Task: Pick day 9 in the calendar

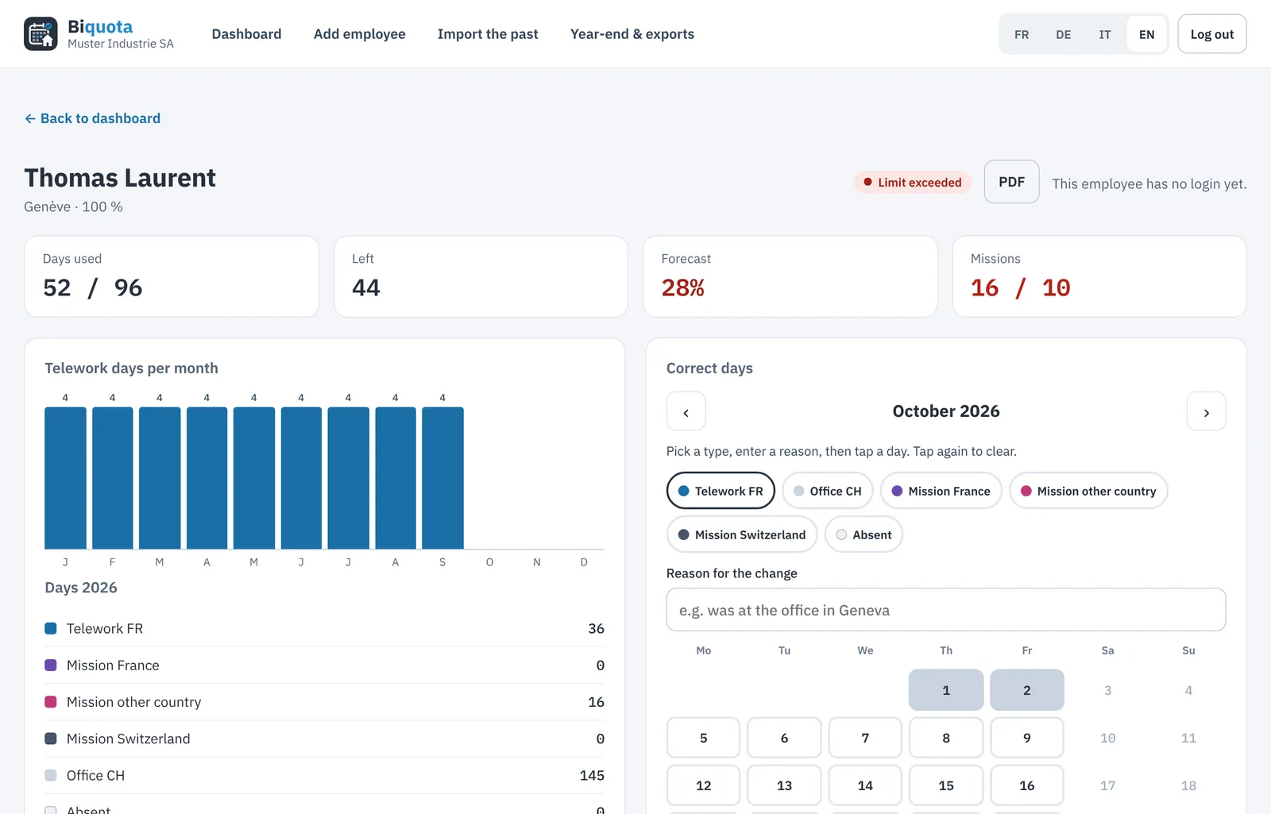Action: (x=1027, y=738)
